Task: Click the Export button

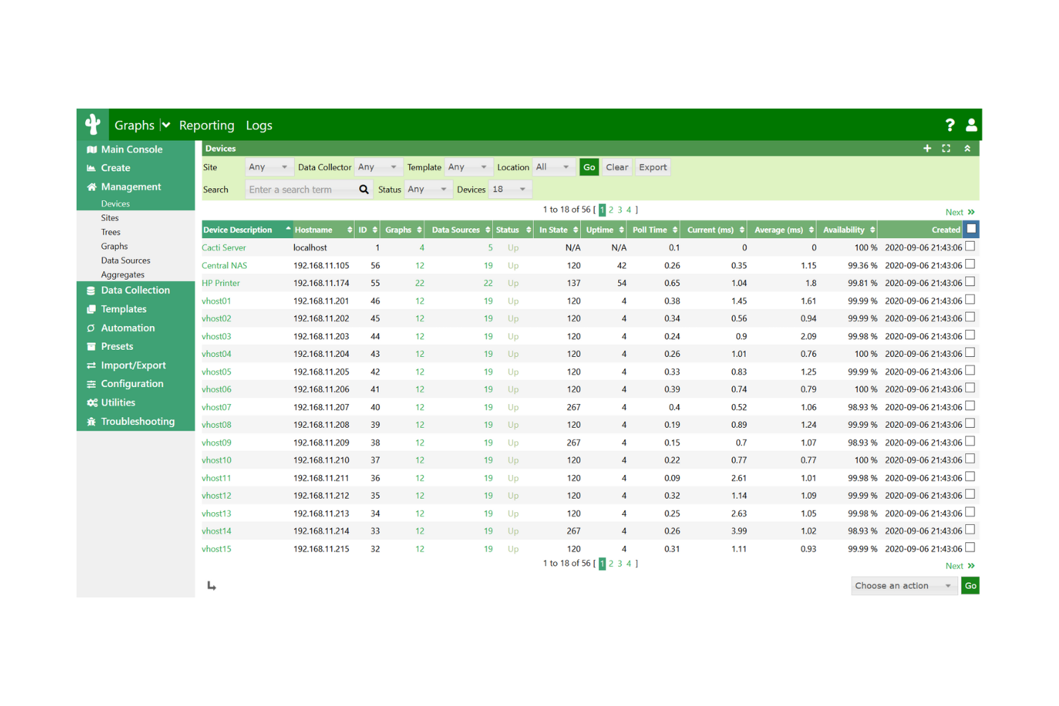Action: pos(652,167)
